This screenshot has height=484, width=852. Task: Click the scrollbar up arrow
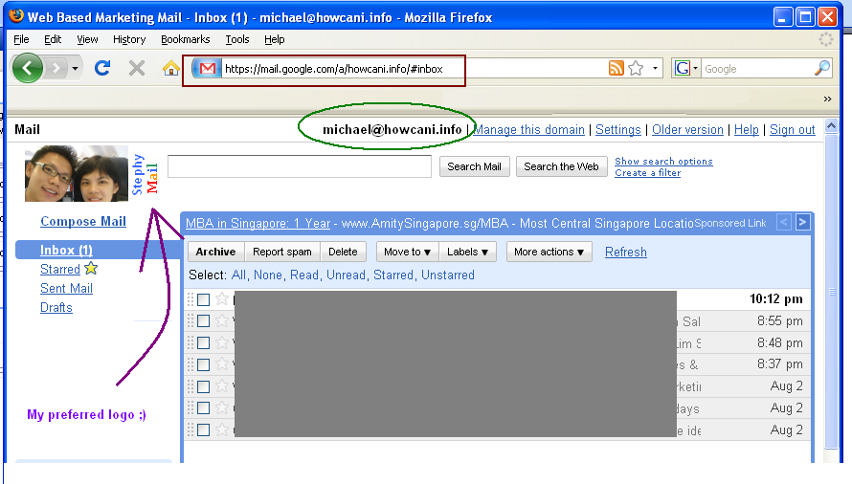[x=831, y=126]
